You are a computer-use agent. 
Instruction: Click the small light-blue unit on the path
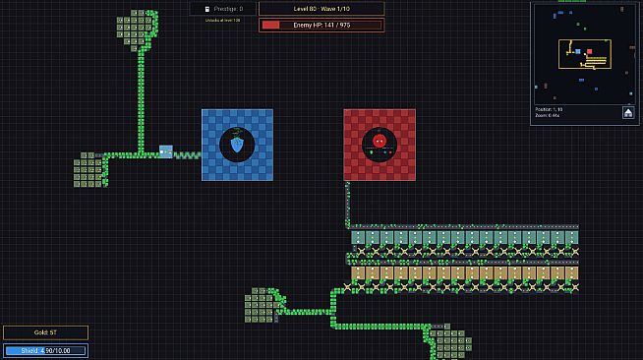166,151
